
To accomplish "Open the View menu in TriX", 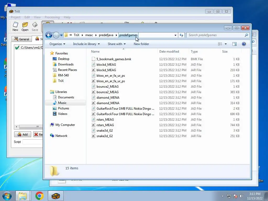I will [x=37, y=17].
